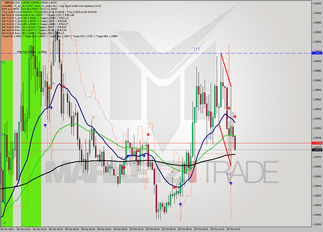Click the 1.29825 price axis label

(317, 100)
